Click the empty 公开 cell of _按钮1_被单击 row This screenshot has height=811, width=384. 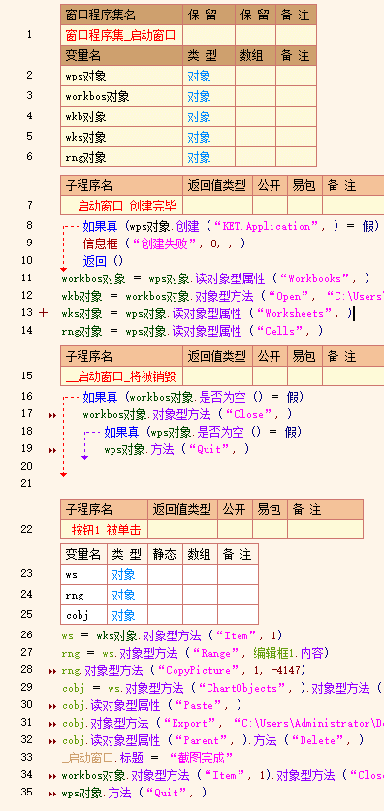pos(236,529)
